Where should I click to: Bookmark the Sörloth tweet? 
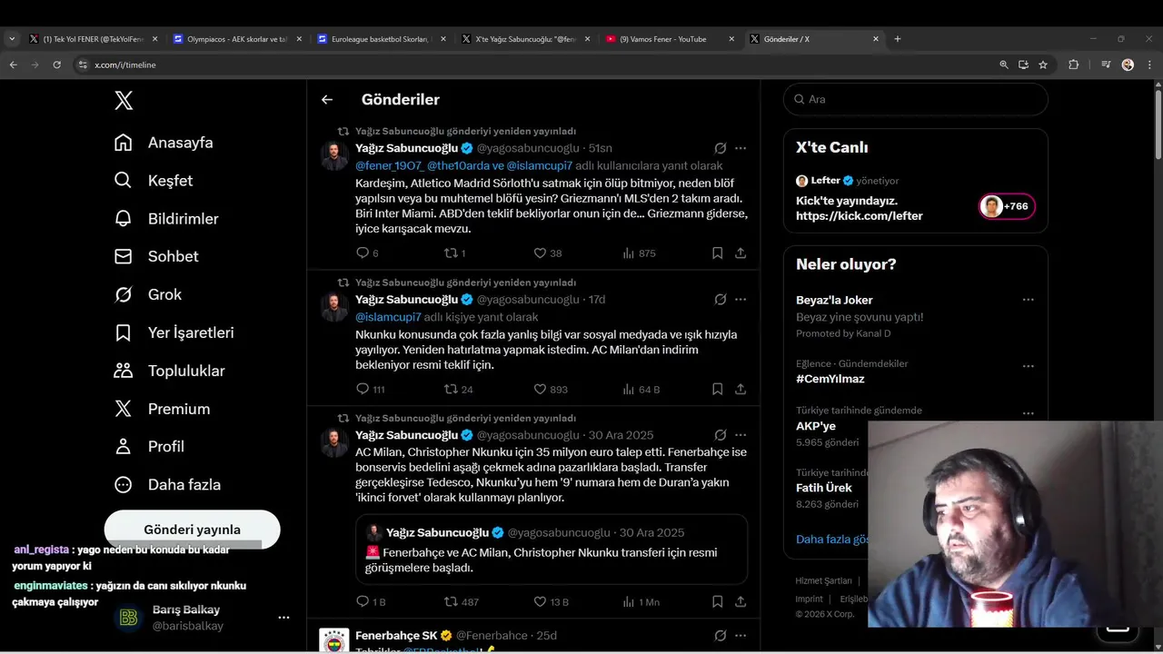tap(717, 253)
